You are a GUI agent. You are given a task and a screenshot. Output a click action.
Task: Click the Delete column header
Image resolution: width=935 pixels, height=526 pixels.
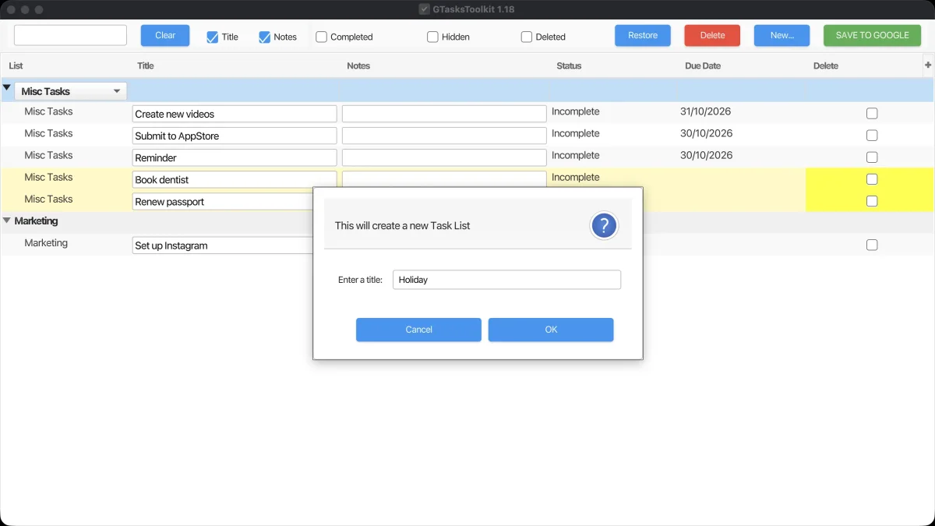coord(826,66)
